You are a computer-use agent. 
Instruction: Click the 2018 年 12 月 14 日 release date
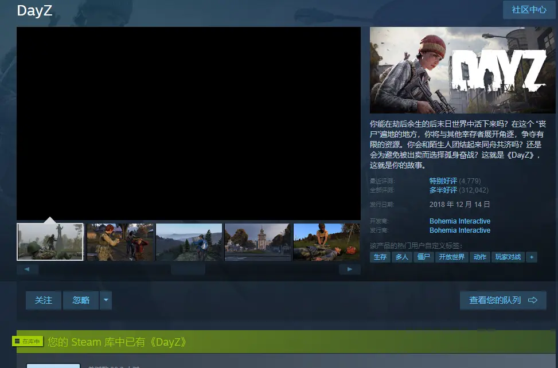click(459, 205)
